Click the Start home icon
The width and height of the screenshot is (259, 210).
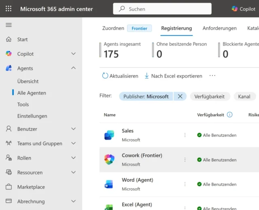tap(8, 39)
